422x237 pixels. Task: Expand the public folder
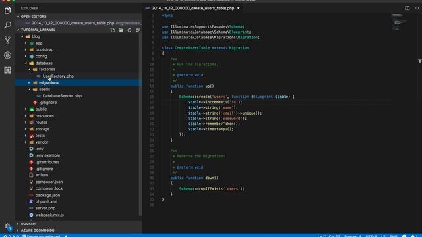click(x=41, y=109)
